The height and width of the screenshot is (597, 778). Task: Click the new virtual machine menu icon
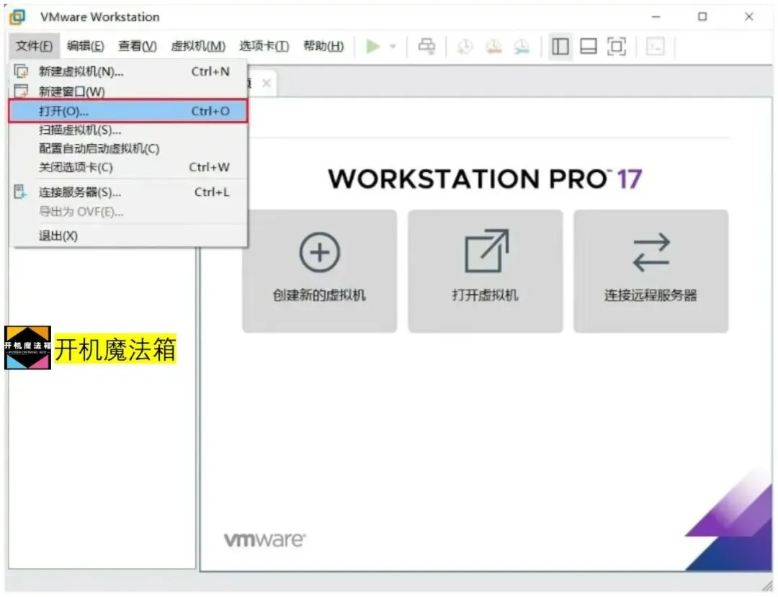21,71
